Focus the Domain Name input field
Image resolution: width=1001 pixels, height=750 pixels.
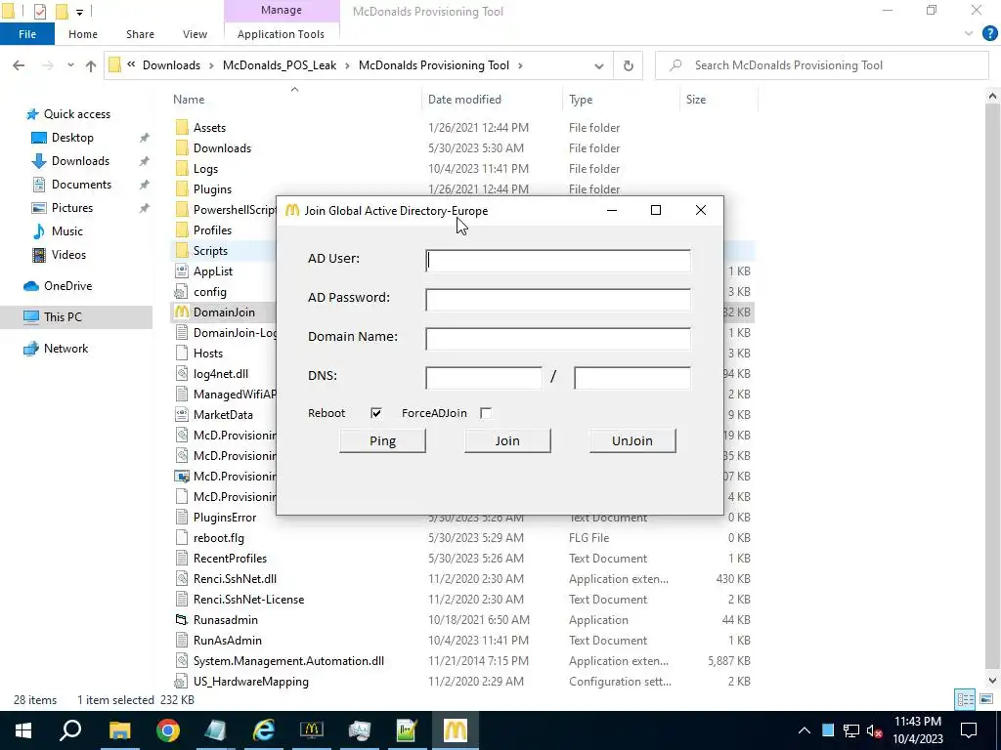558,339
